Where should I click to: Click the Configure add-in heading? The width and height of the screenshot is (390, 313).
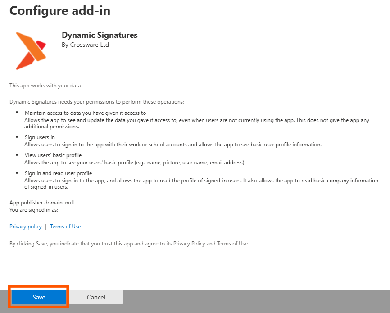tap(60, 11)
